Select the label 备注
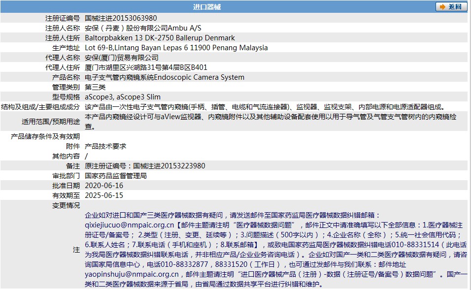The width and height of the screenshot is (471, 290). [73, 166]
